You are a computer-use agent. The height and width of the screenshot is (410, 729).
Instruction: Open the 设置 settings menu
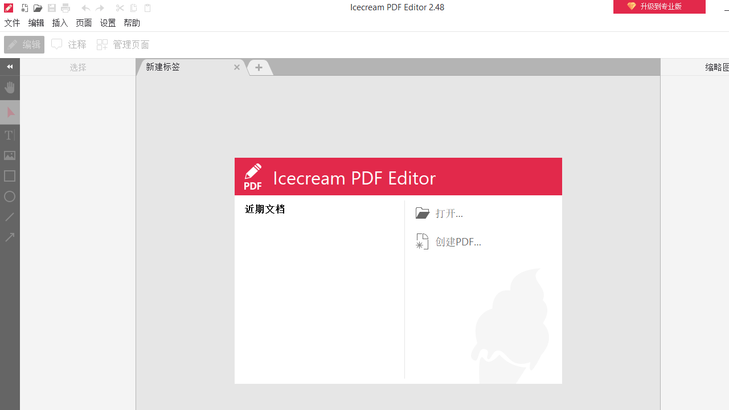click(108, 23)
